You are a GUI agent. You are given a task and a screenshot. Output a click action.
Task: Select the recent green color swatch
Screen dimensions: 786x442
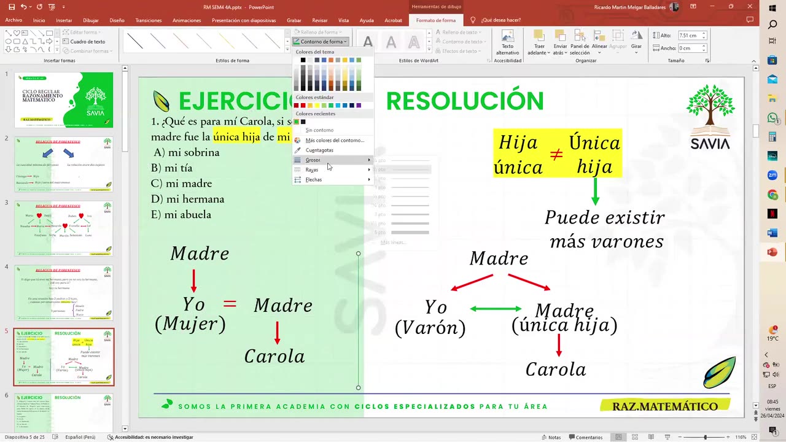(x=296, y=122)
